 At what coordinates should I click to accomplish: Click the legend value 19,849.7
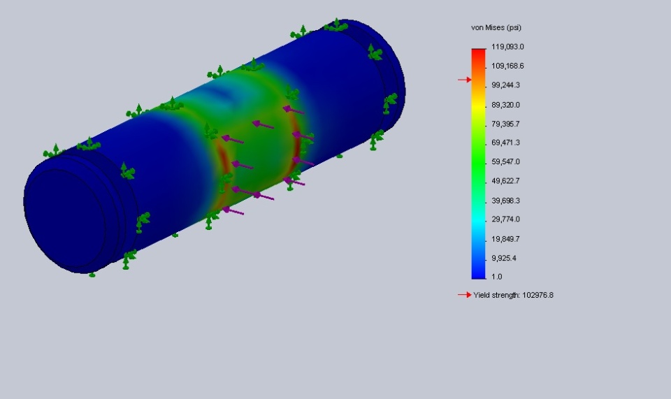506,239
